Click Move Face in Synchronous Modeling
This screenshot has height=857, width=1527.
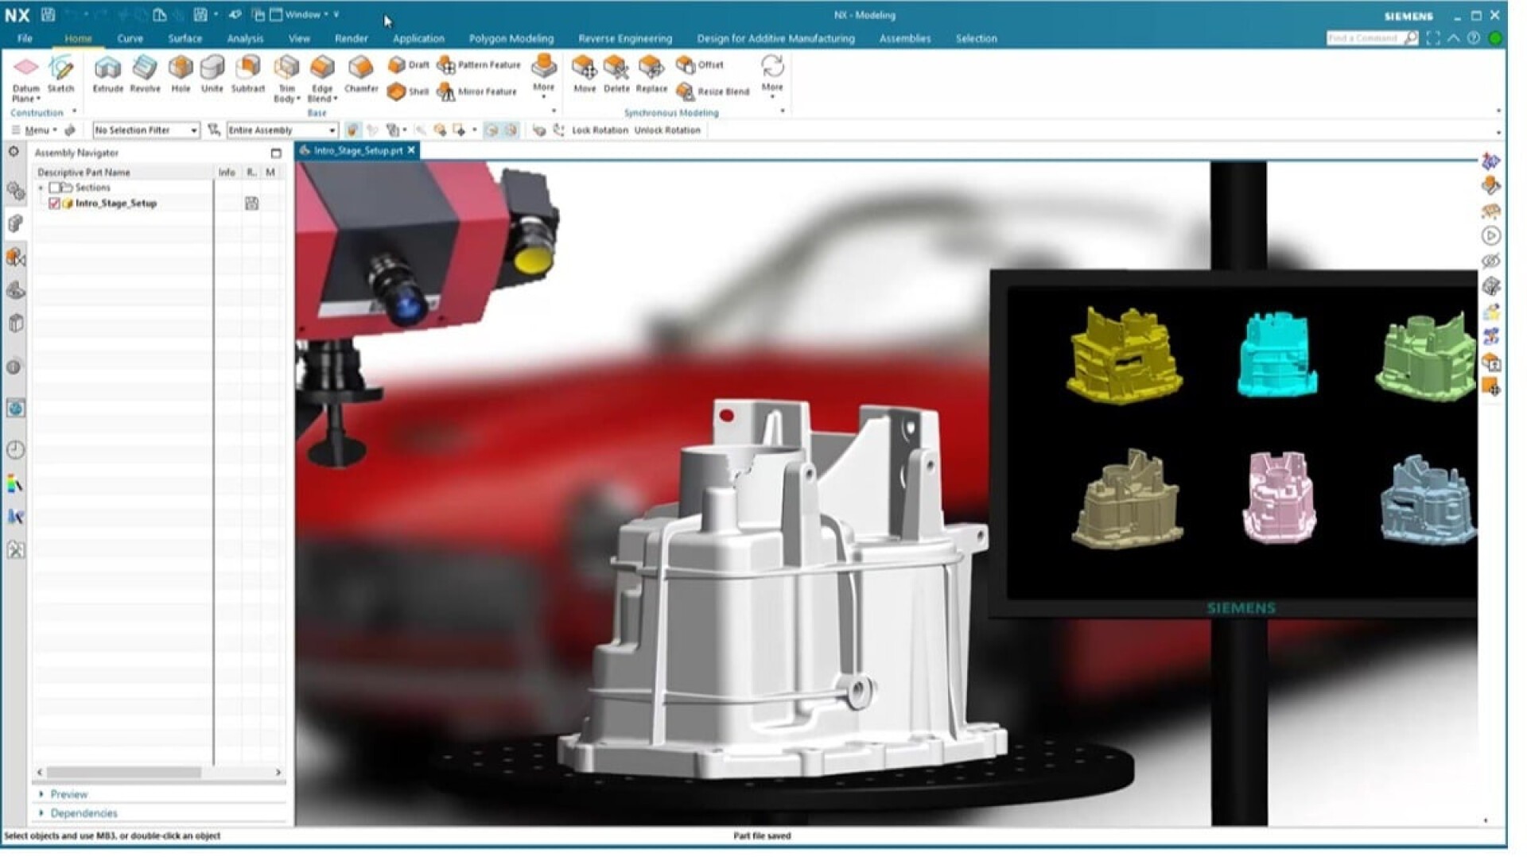coord(584,75)
